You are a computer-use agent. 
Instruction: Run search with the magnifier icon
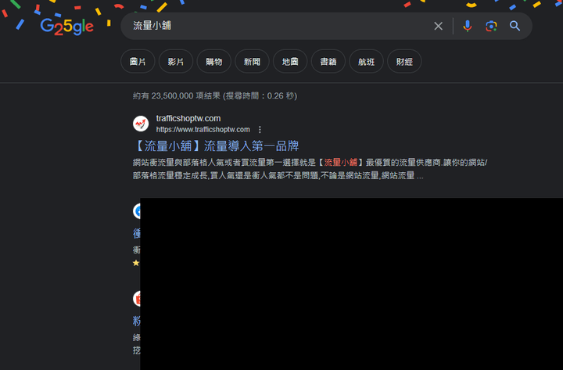pyautogui.click(x=515, y=26)
